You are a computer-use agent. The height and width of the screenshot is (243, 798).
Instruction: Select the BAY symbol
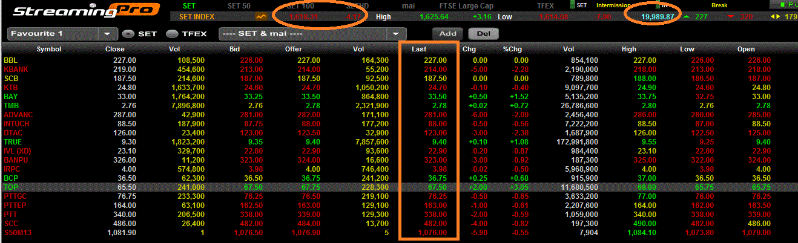[11, 97]
